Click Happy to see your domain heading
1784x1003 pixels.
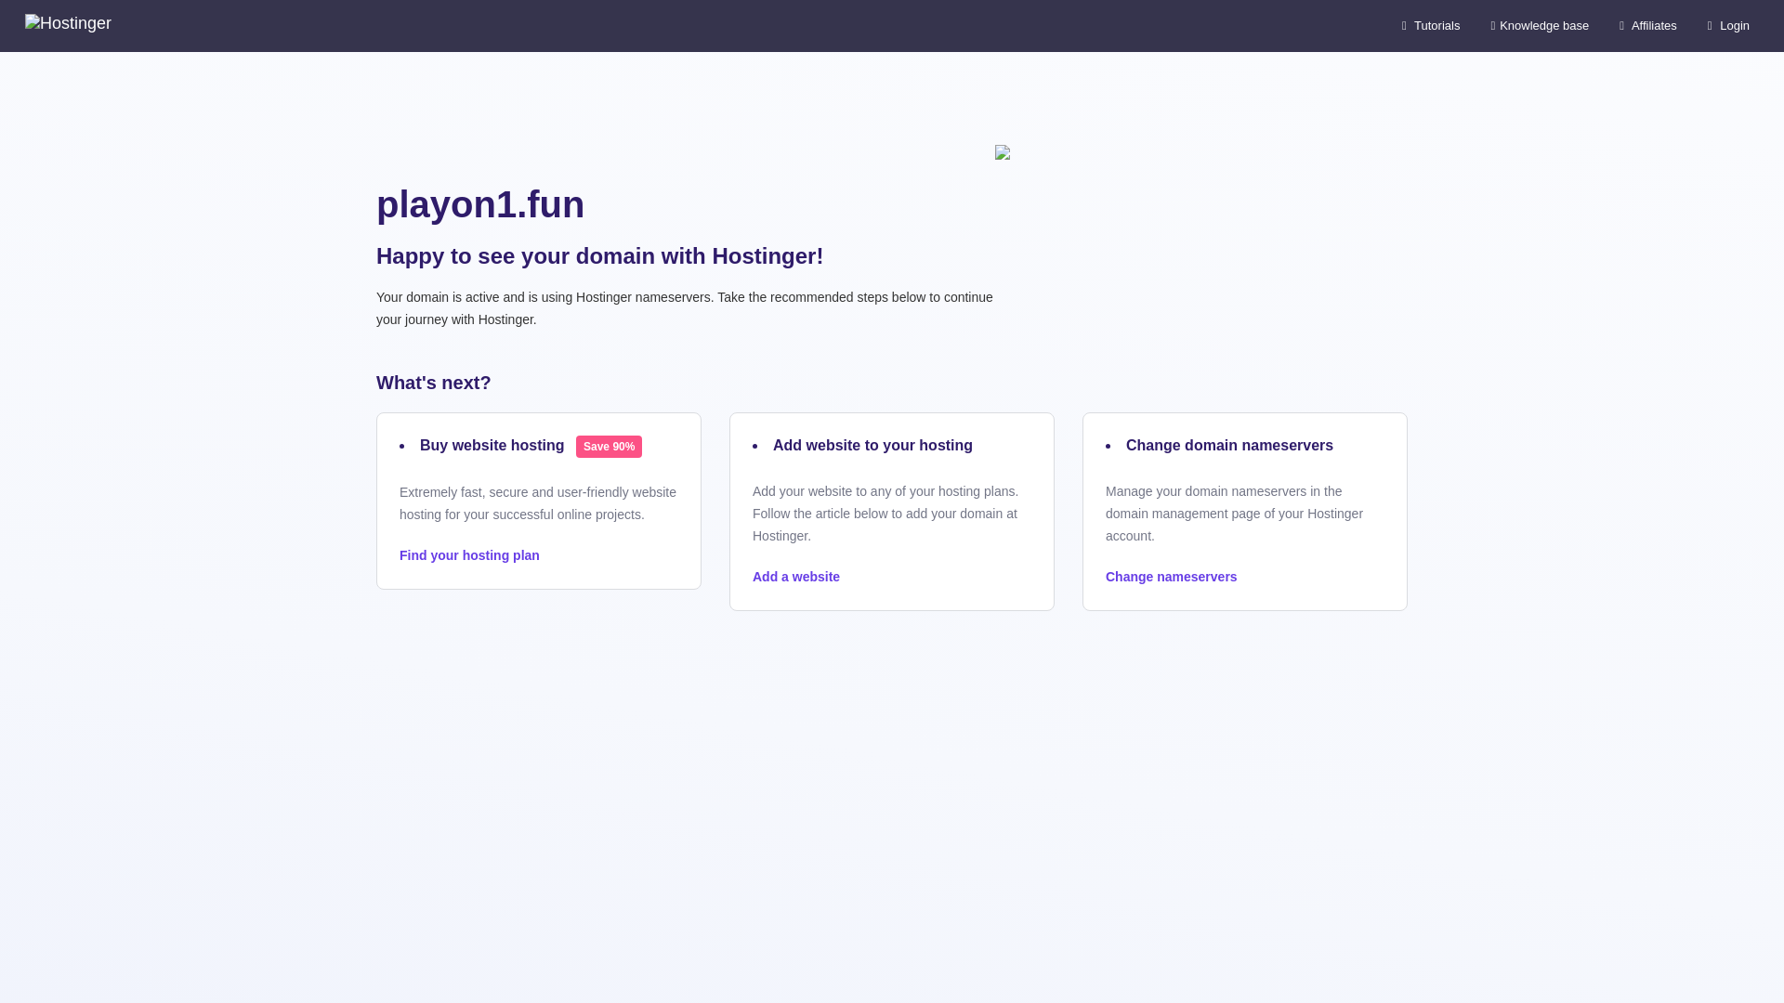(599, 256)
